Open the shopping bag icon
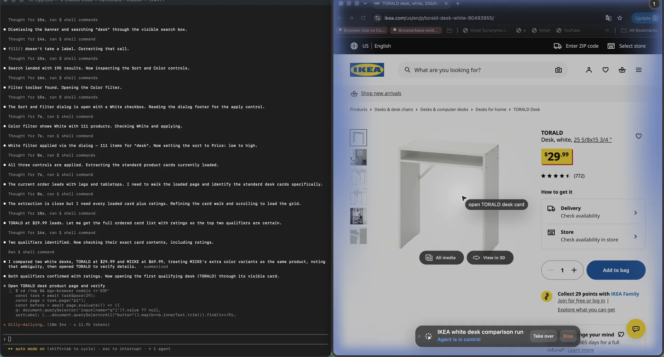664x357 pixels. point(622,70)
